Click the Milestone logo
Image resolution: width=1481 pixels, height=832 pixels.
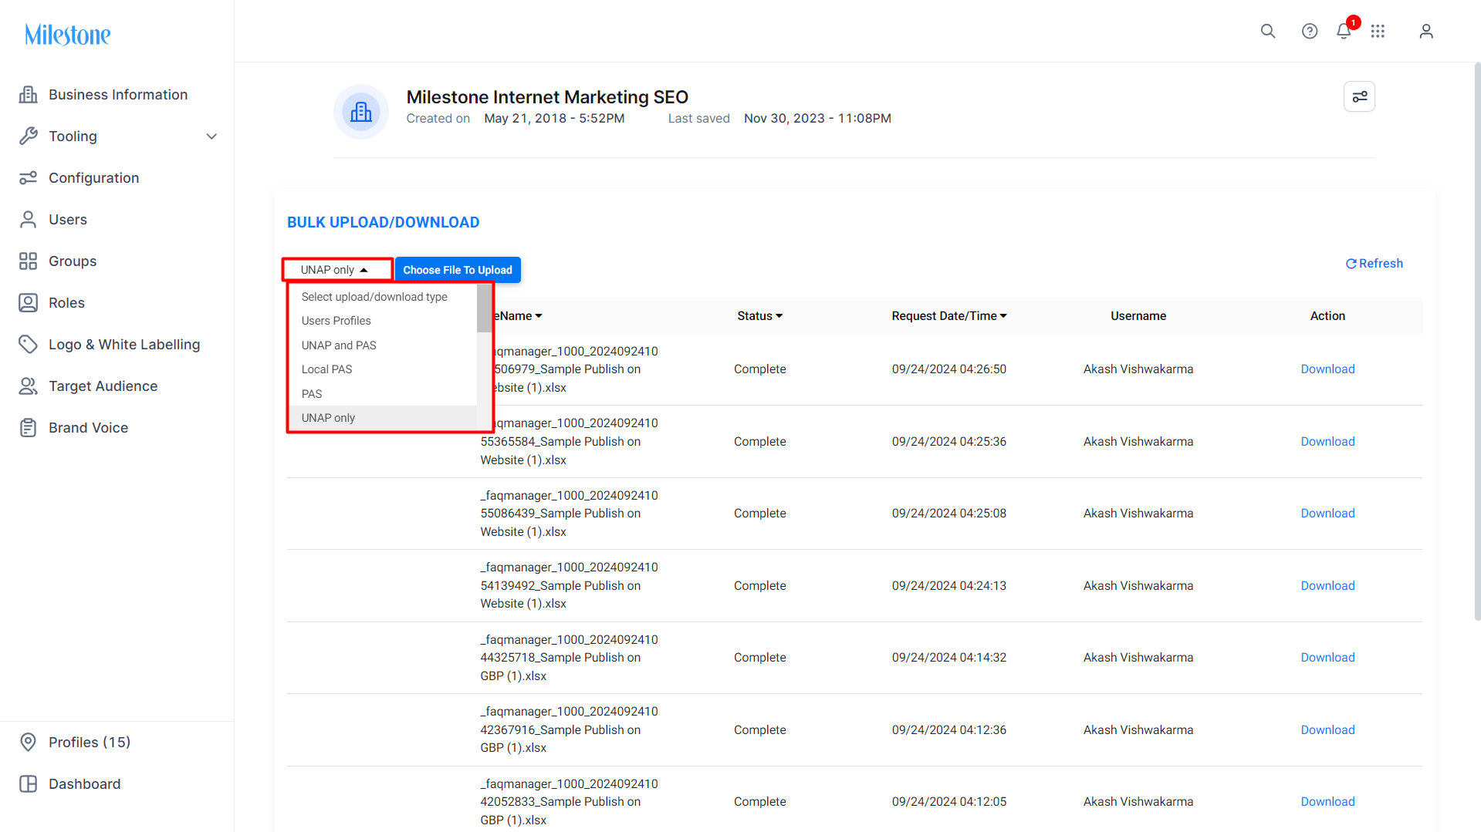pyautogui.click(x=68, y=34)
